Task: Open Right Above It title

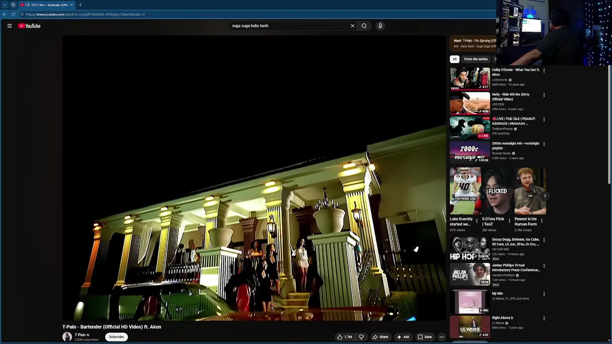Action: (503, 318)
